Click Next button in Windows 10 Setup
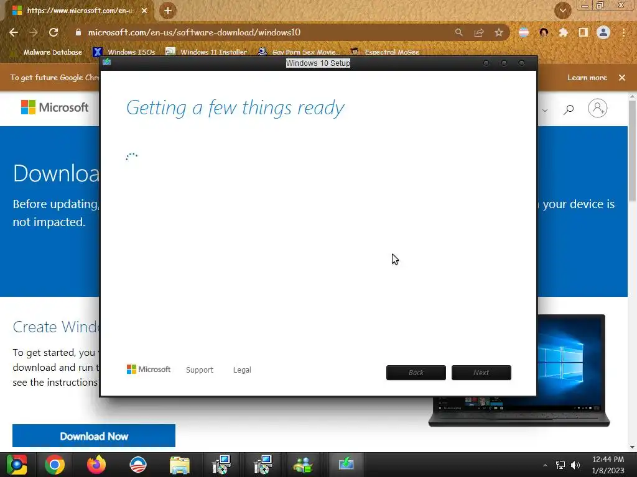 coord(481,373)
